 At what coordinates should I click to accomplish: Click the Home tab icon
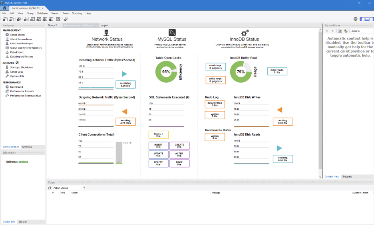pyautogui.click(x=4, y=8)
